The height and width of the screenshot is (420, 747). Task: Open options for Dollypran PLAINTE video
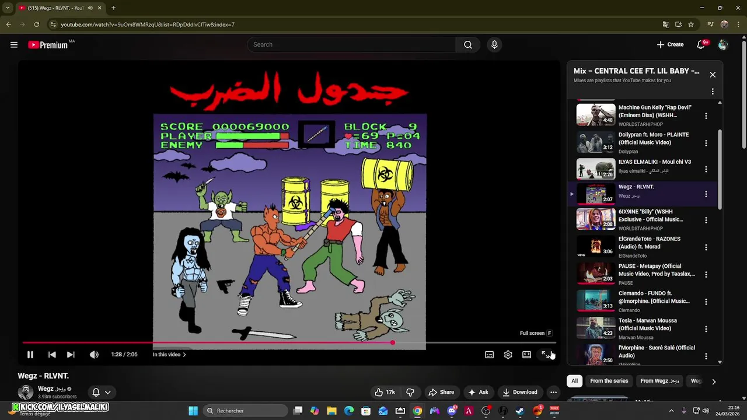coord(706,143)
